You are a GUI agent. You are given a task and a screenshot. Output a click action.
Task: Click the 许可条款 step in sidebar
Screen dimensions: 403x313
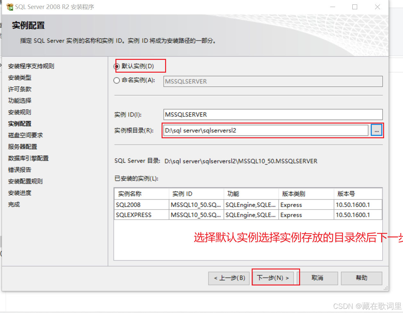click(20, 89)
